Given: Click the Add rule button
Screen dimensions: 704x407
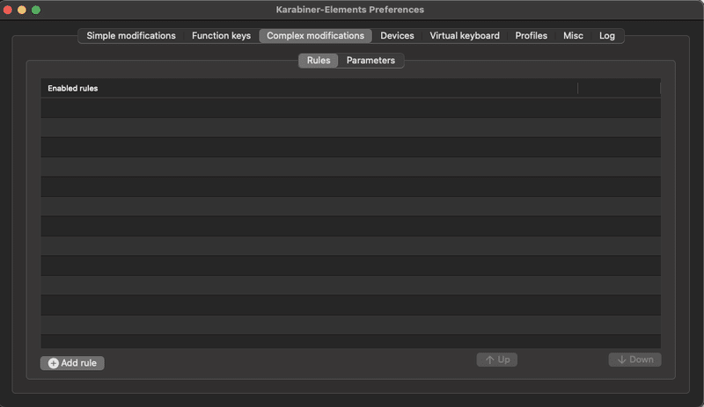Looking at the screenshot, I should [72, 363].
